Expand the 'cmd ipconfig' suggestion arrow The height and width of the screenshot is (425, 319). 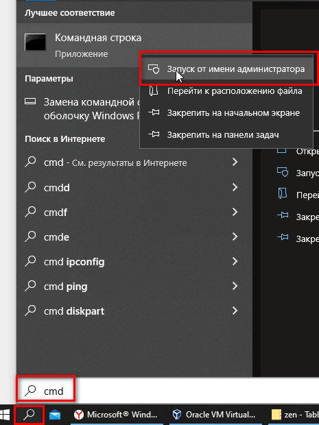point(235,261)
